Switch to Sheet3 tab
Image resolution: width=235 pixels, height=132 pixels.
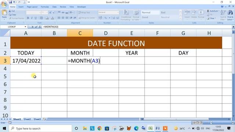(37, 119)
